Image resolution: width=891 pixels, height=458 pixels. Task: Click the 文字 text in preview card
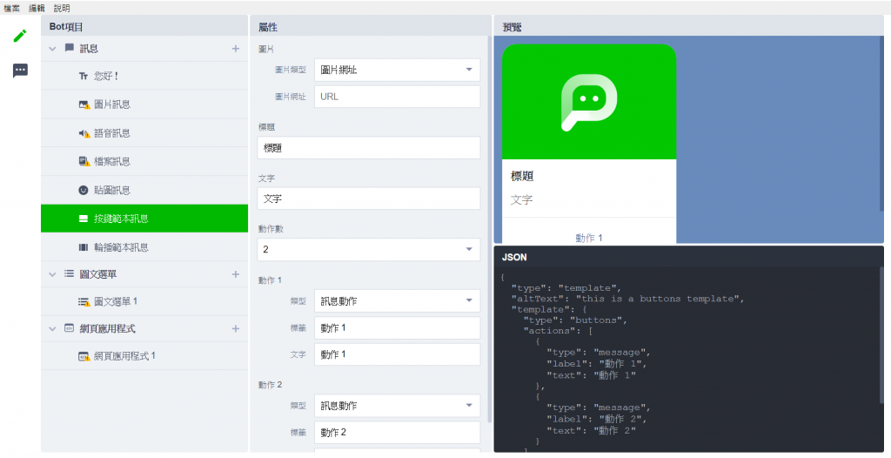click(521, 199)
